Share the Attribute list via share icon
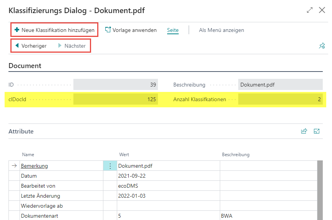Screen dimensions: 332x220 coord(304,131)
